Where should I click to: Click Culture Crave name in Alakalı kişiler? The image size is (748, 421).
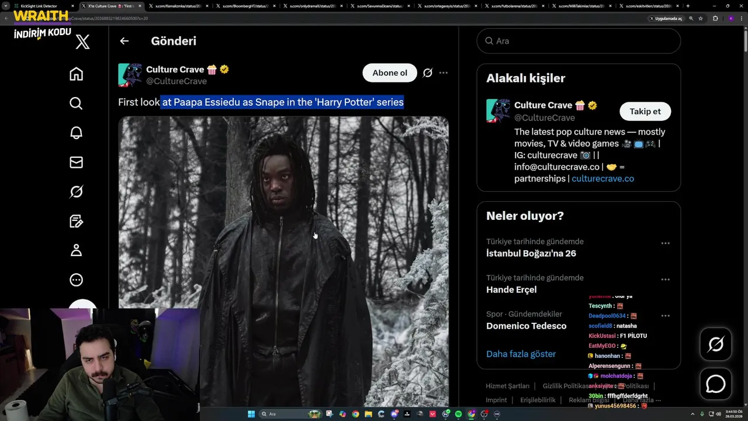pyautogui.click(x=543, y=105)
